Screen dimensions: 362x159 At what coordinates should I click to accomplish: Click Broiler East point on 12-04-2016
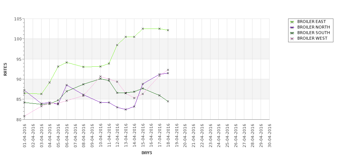[117, 45]
